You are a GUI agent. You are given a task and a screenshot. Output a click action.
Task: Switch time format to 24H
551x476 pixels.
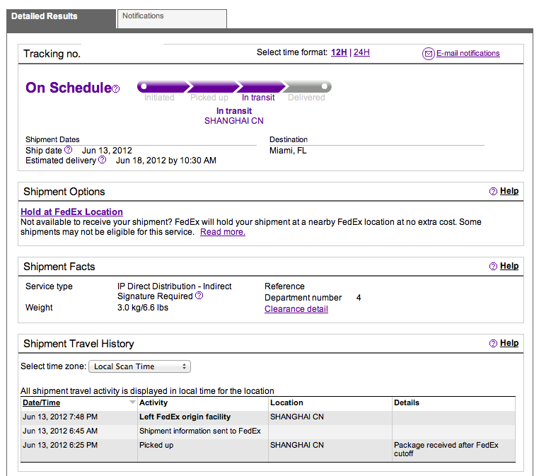(361, 52)
